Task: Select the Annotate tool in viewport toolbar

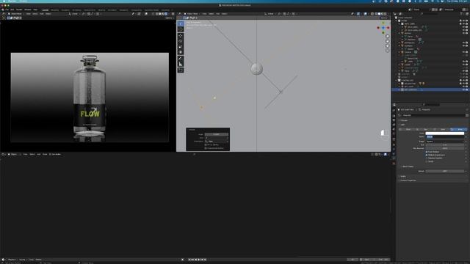Action: coord(181,59)
